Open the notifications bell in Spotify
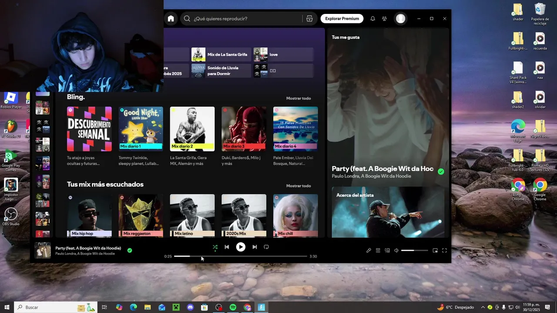The image size is (557, 313). (x=372, y=19)
